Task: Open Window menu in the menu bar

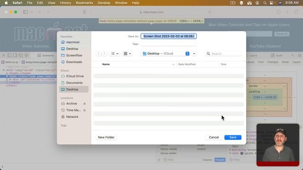Action: click(121, 3)
